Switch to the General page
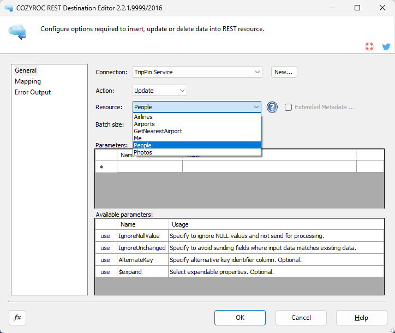 tap(26, 70)
